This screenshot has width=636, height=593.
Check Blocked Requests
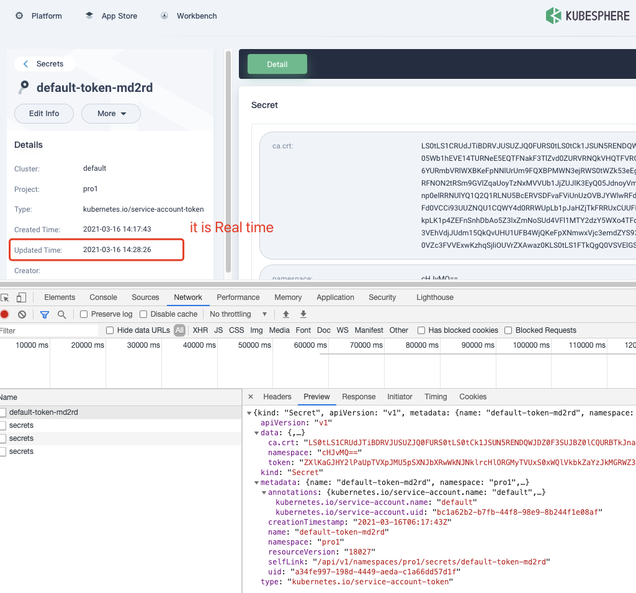pos(508,330)
